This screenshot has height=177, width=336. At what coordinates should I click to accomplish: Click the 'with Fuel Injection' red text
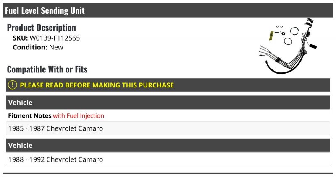(79, 115)
